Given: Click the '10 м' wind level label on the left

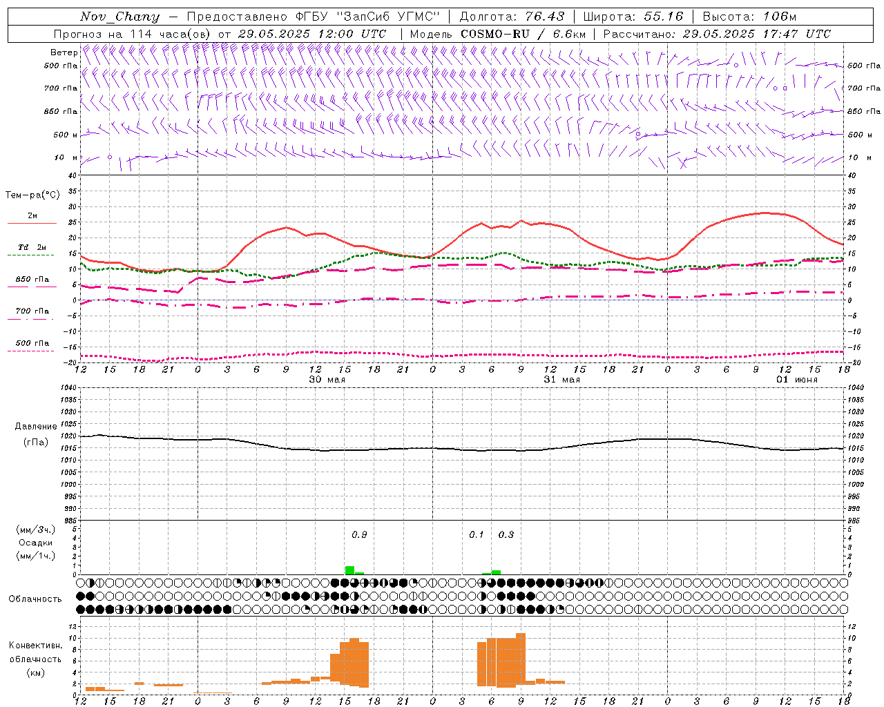Looking at the screenshot, I should coord(66,157).
